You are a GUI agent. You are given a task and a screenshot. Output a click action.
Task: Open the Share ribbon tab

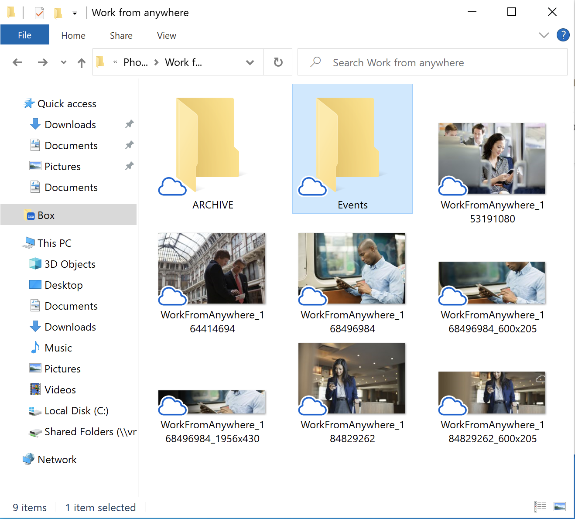click(x=121, y=35)
